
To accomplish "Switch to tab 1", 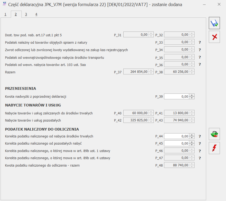I will tap(6, 14).
